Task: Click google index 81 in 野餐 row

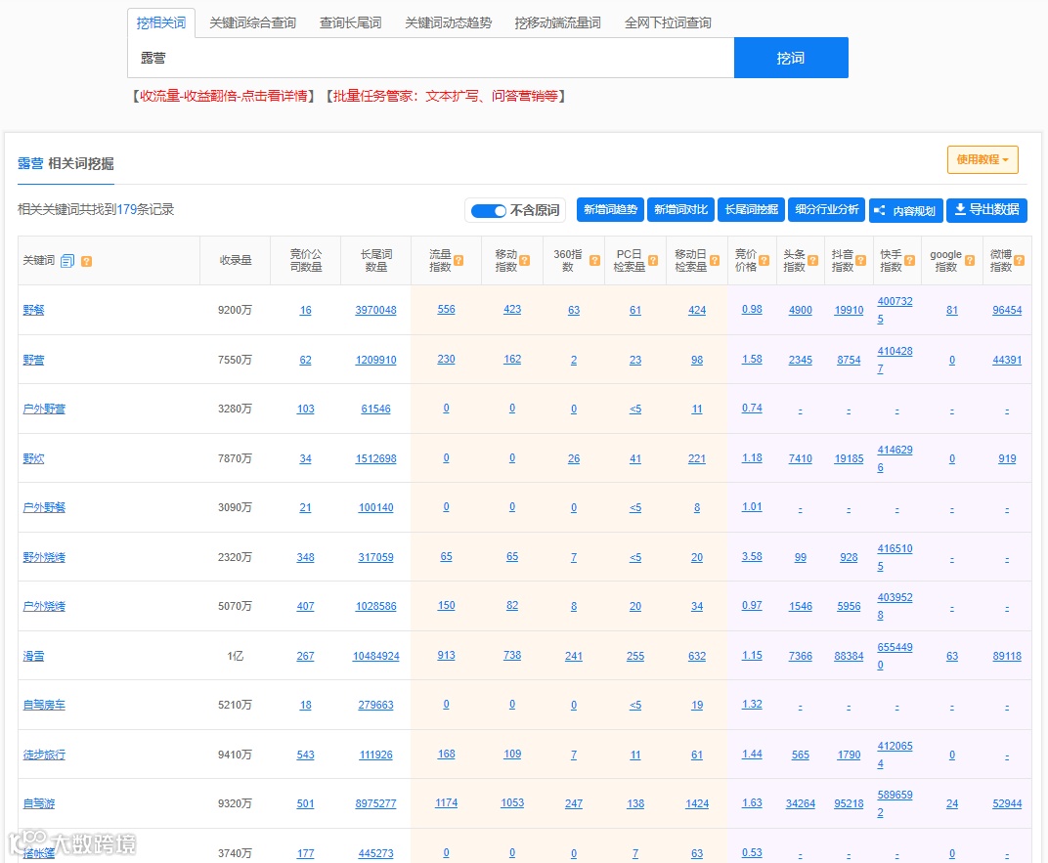Action: [x=952, y=310]
